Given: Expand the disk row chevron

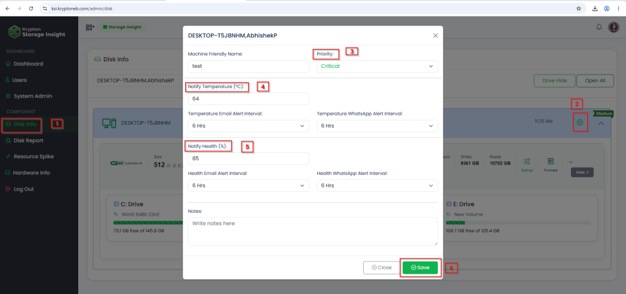Looking at the screenshot, I should point(570,162).
